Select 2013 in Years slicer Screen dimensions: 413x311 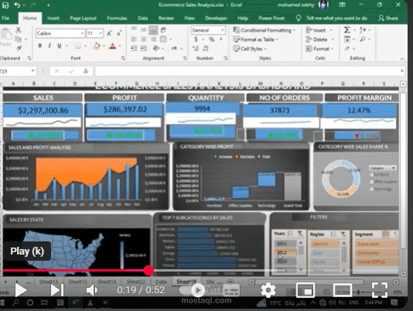click(285, 261)
